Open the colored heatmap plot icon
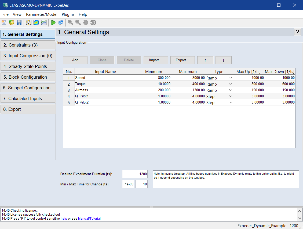The height and width of the screenshot is (229, 303). (x=36, y=23)
